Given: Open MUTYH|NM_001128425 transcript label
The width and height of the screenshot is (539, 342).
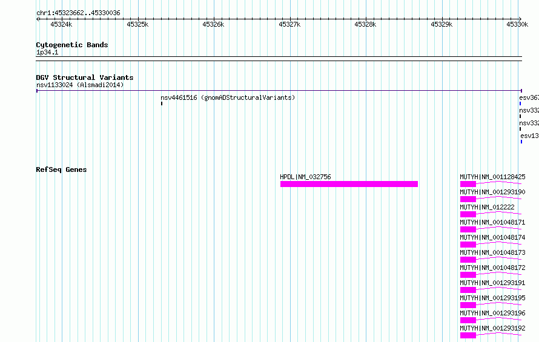Looking at the screenshot, I should click(x=492, y=177).
